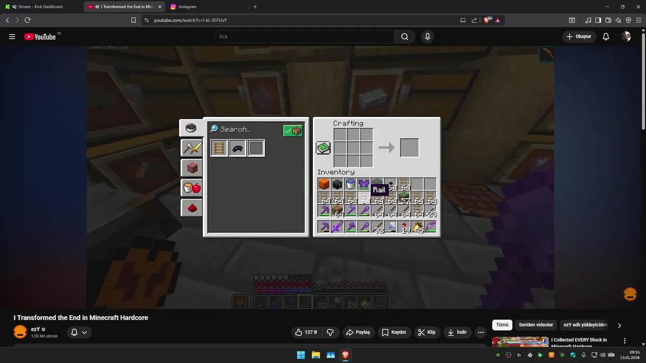The height and width of the screenshot is (363, 646).
Task: Toggle the browser sidebar panel
Action: [x=598, y=20]
